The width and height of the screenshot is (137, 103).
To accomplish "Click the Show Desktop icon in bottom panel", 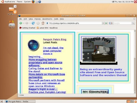I will tap(2, 101).
